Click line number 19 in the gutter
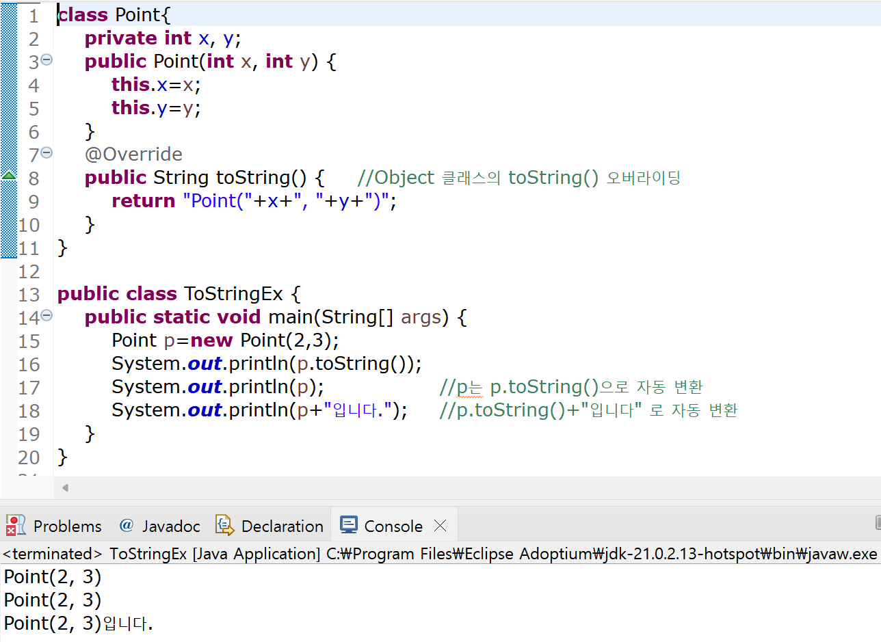Viewport: 881px width, 642px height. (29, 434)
